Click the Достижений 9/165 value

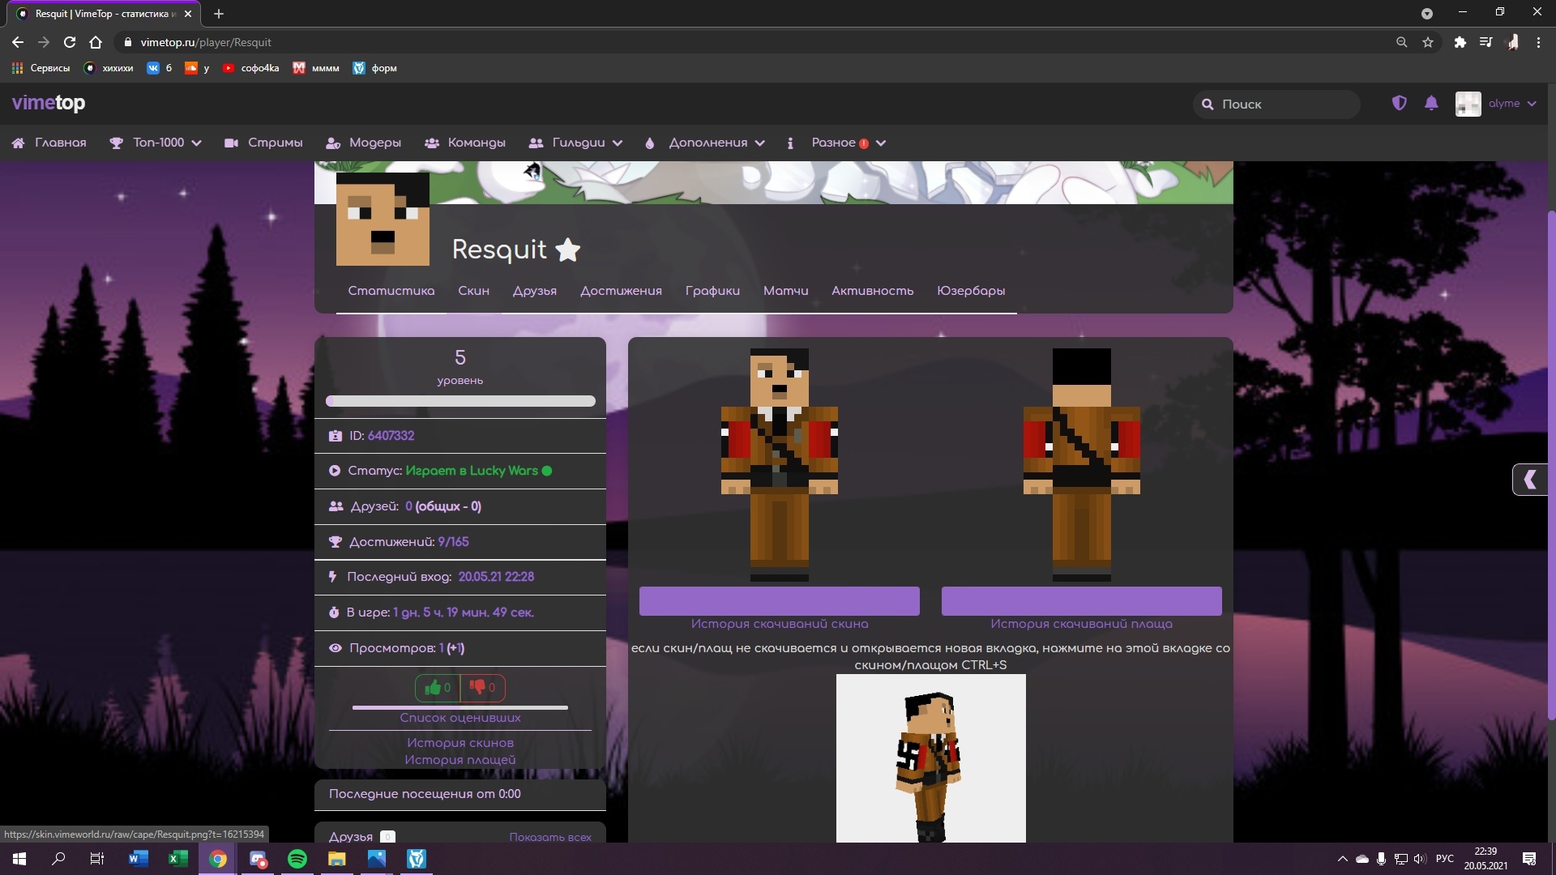point(453,542)
